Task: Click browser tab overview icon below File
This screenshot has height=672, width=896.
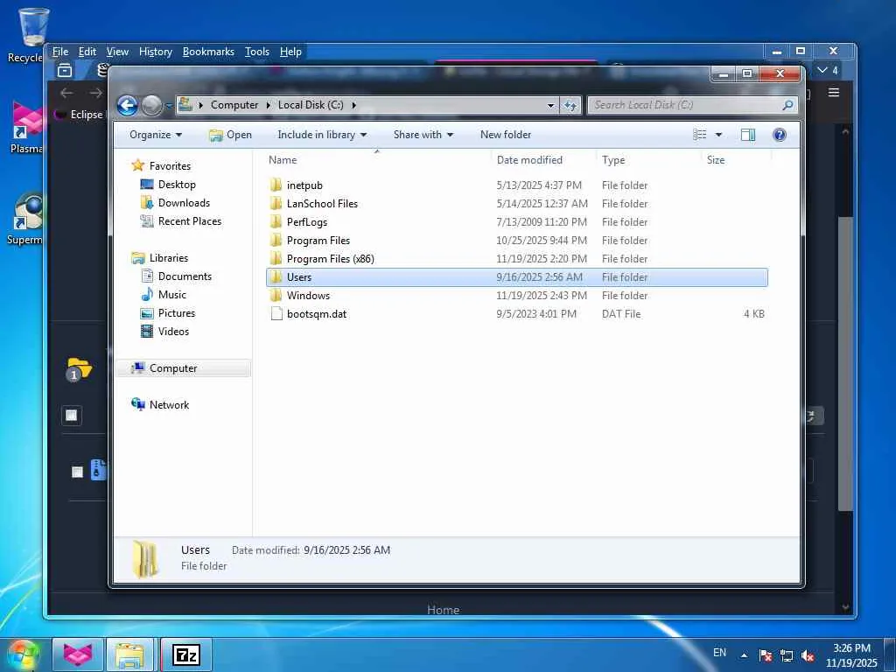Action: 65,70
